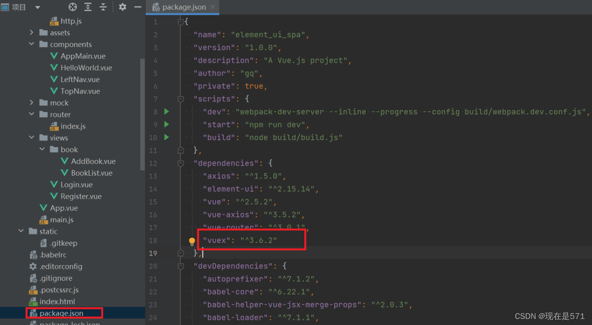
Task: Select the settings gear in project panel toolbar
Action: coord(122,7)
